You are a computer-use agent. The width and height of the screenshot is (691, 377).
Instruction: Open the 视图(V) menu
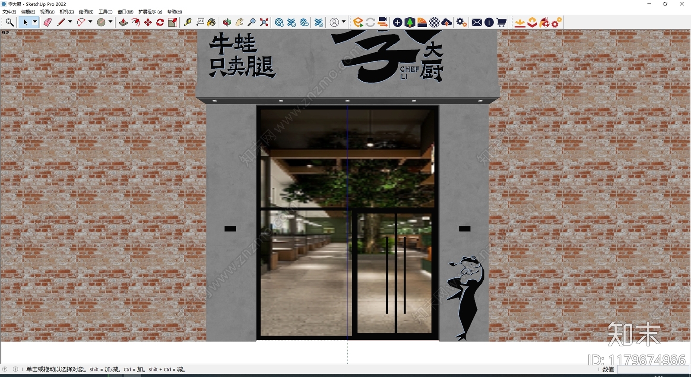(x=47, y=12)
